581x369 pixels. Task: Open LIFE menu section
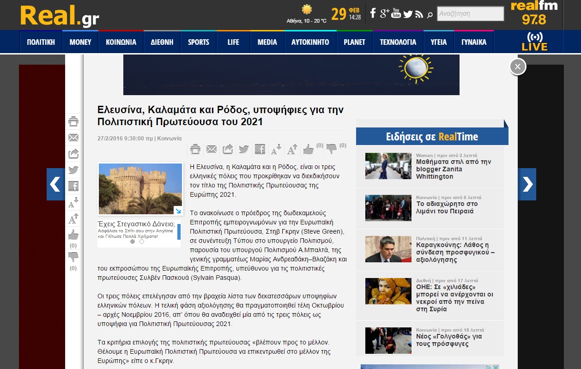(233, 42)
